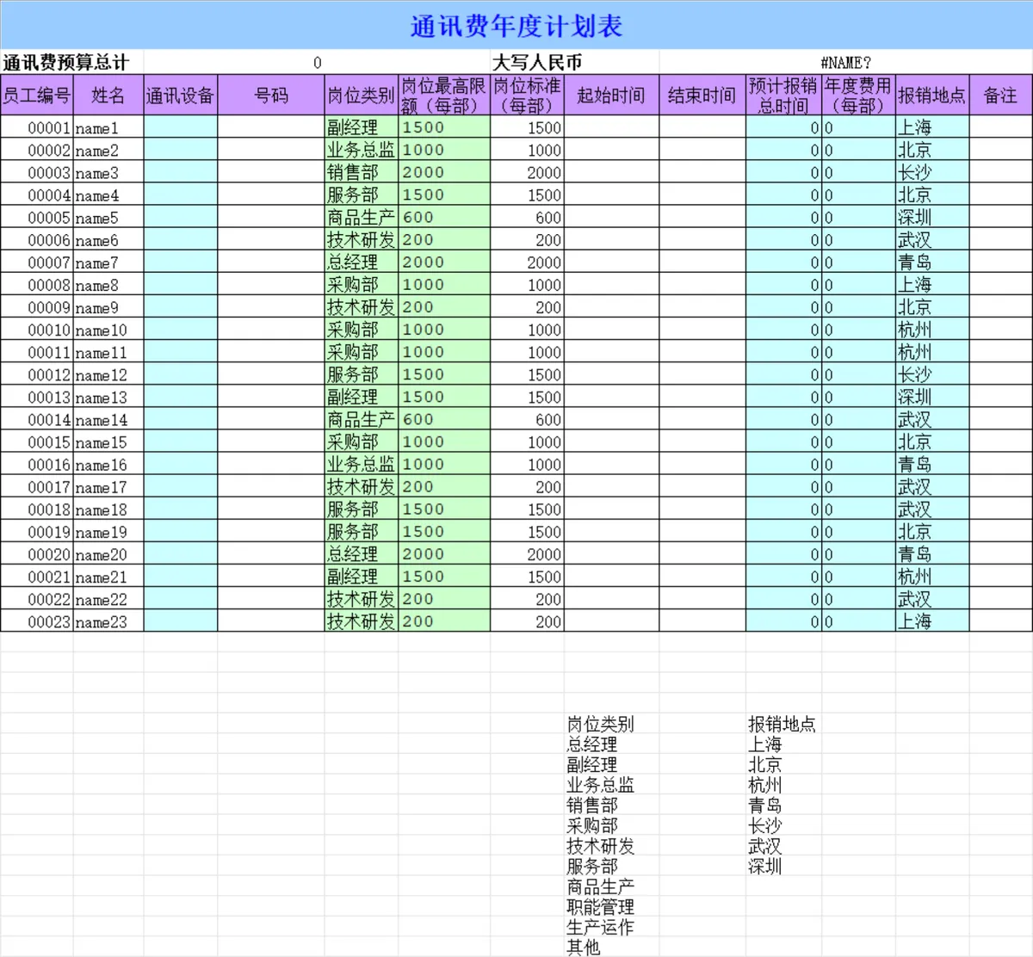This screenshot has width=1033, height=957.
Task: Click 副经理 in the name1 row
Action: tap(361, 127)
